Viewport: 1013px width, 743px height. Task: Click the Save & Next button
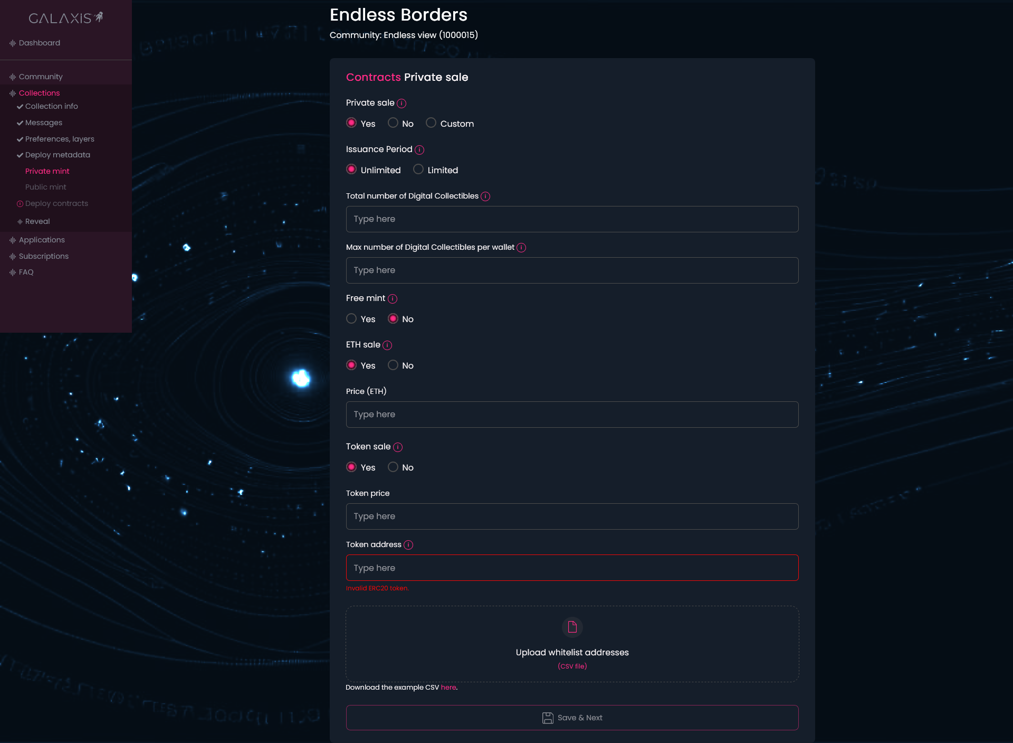coord(572,718)
